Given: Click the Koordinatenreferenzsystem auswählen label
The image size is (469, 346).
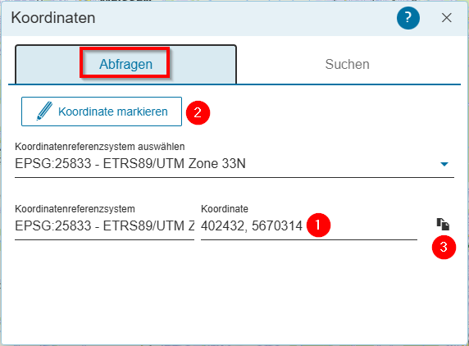Looking at the screenshot, I should (99, 147).
